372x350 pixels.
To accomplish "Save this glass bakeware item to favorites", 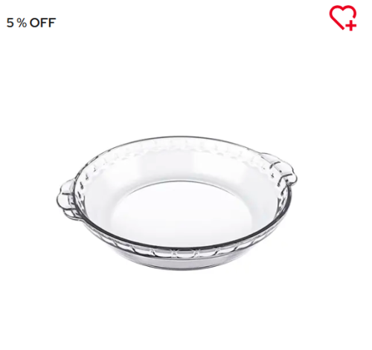I will [x=343, y=18].
